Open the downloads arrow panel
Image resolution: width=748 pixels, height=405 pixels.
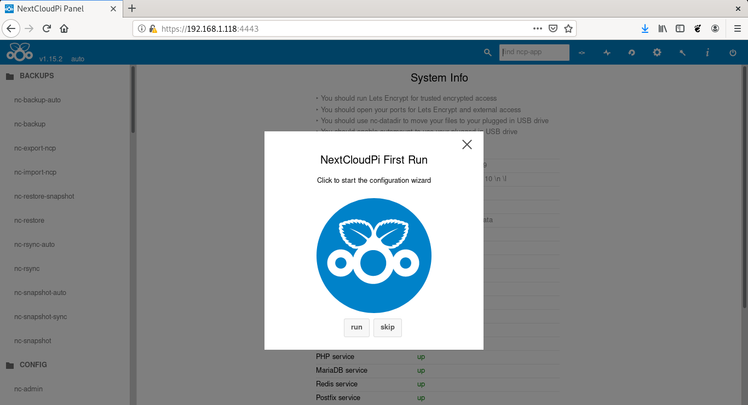645,28
